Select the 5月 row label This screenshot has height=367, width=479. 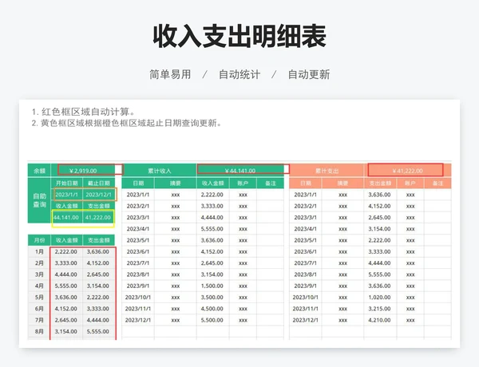[x=39, y=297]
